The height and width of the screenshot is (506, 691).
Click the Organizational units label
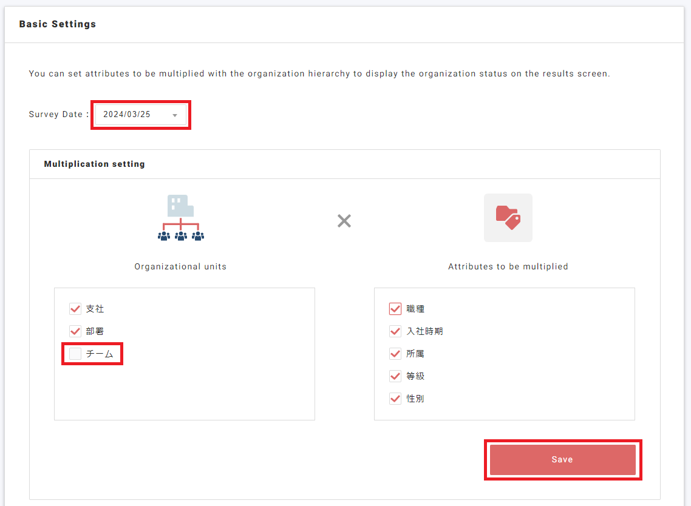[x=180, y=266]
